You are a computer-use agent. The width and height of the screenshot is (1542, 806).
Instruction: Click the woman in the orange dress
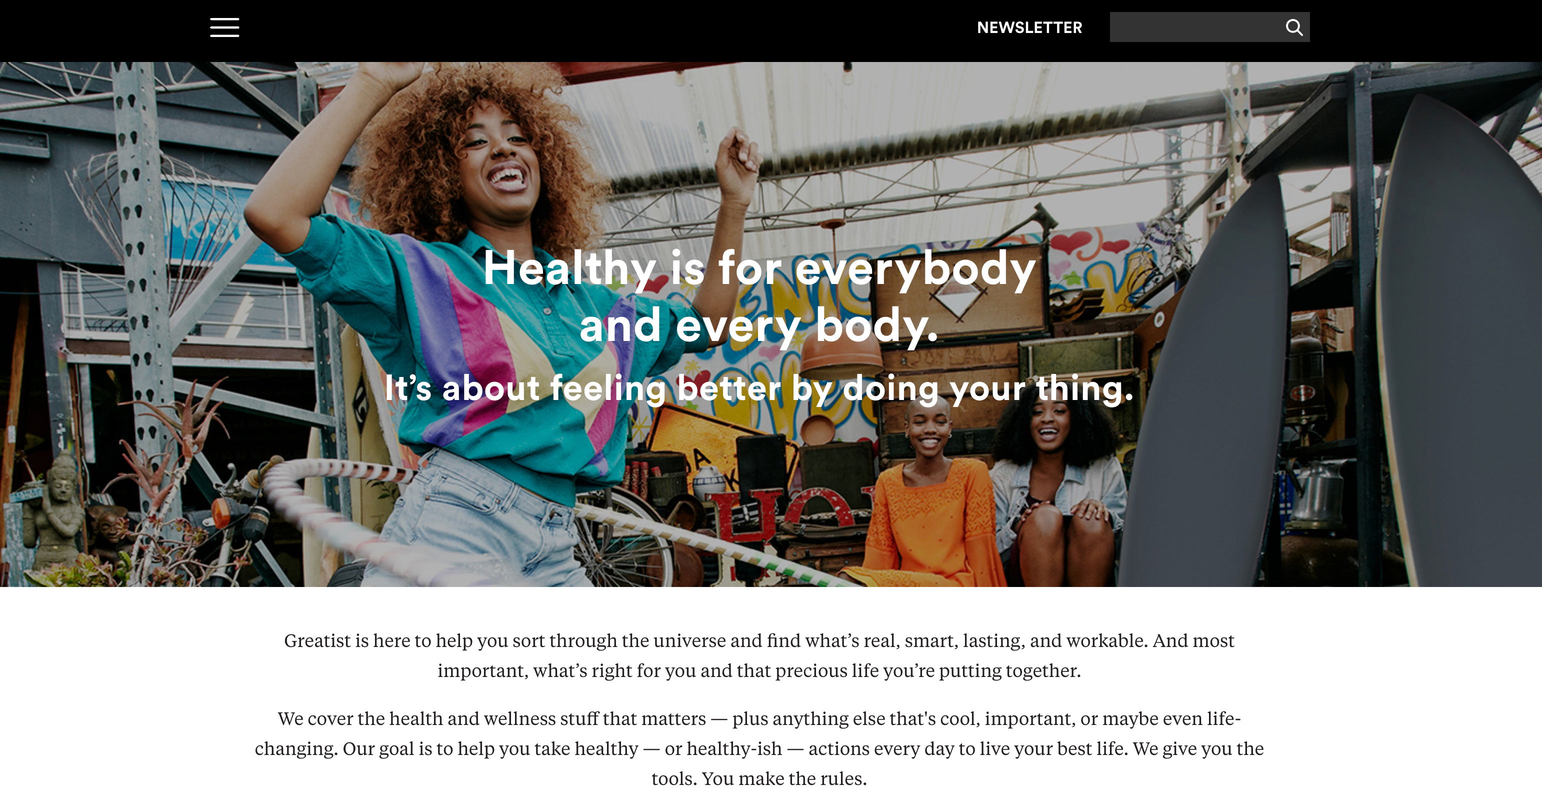[x=931, y=497]
